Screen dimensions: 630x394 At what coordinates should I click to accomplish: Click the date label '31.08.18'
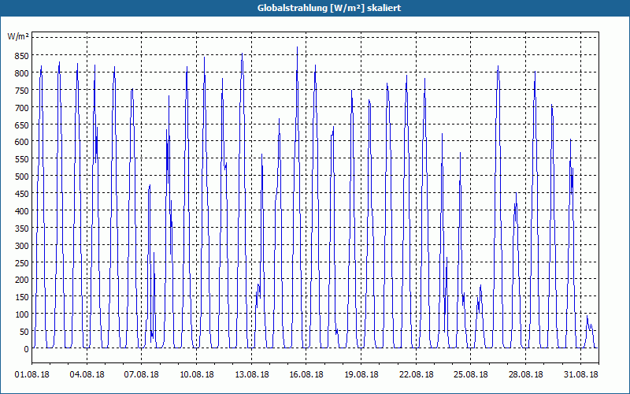580,374
